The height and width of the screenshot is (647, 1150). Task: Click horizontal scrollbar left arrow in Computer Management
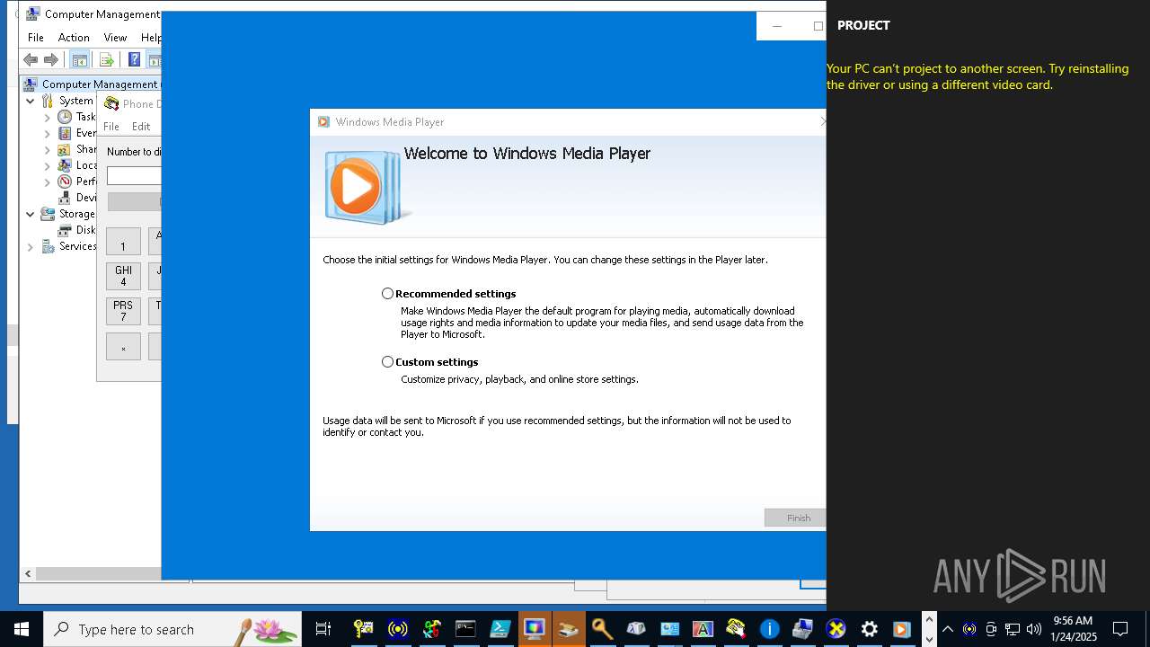28,573
